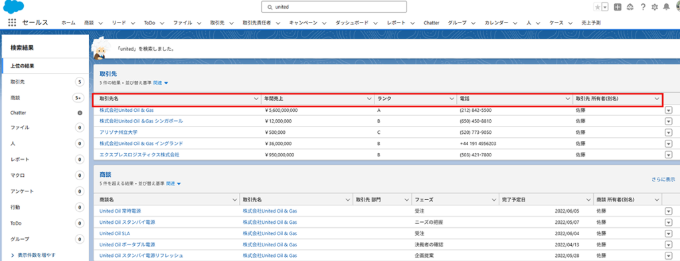Open Trailhead guidance center icon
The height and width of the screenshot is (261, 680).
click(x=630, y=7)
